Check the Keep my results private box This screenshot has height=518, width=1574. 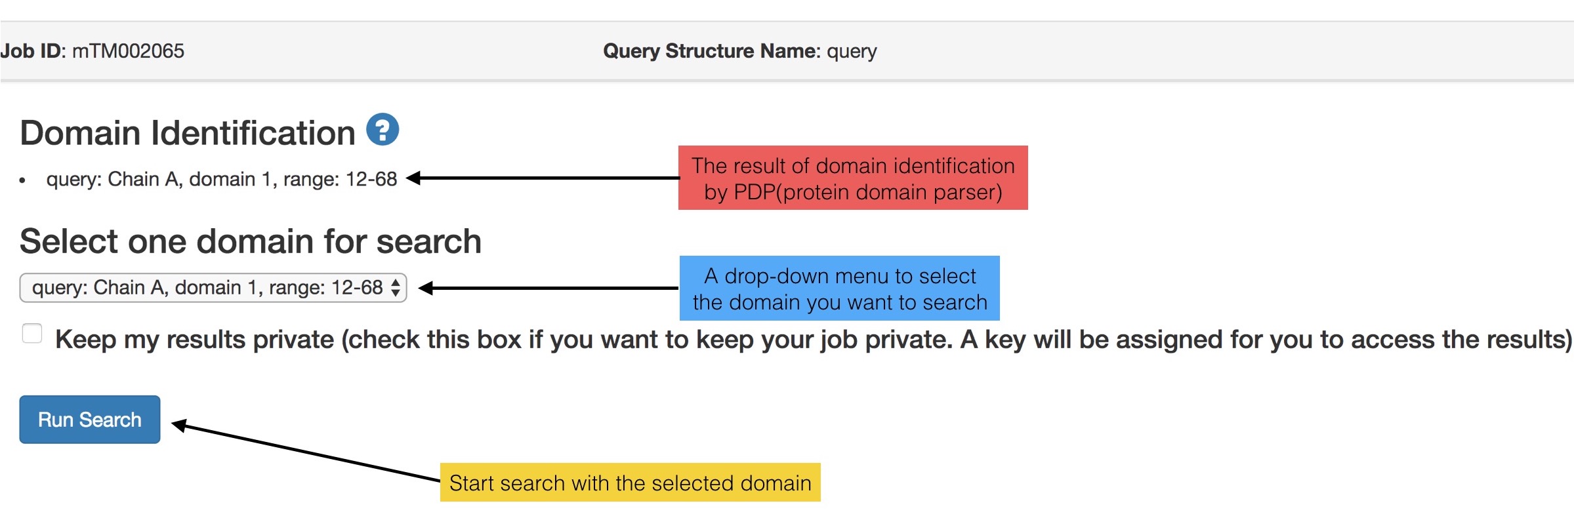[32, 333]
